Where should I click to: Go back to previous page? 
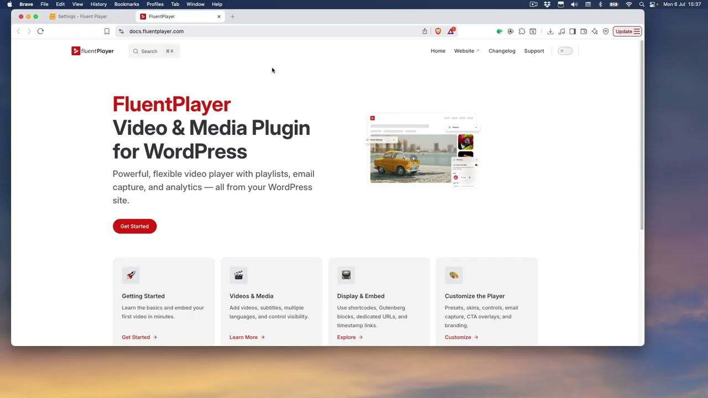(x=18, y=32)
